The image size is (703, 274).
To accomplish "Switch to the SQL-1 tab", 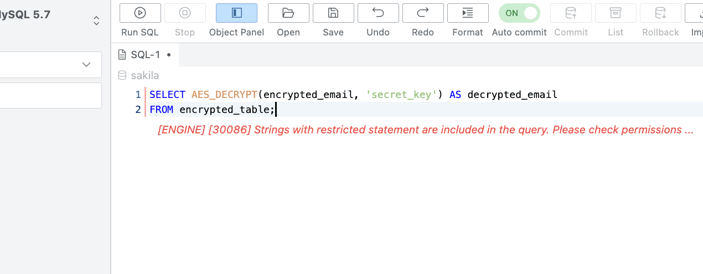I will click(x=145, y=55).
